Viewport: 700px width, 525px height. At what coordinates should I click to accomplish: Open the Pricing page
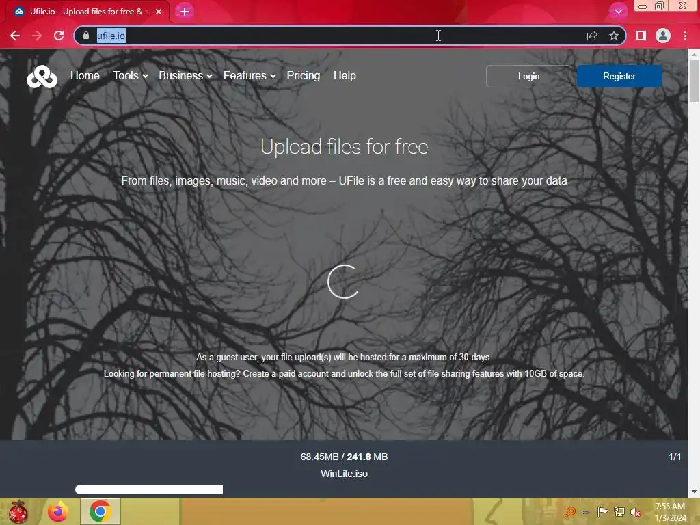click(x=303, y=75)
